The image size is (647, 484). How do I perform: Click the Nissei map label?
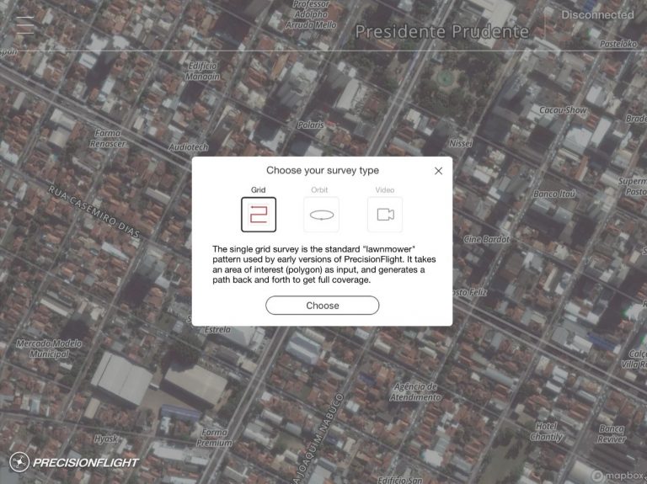pos(461,143)
